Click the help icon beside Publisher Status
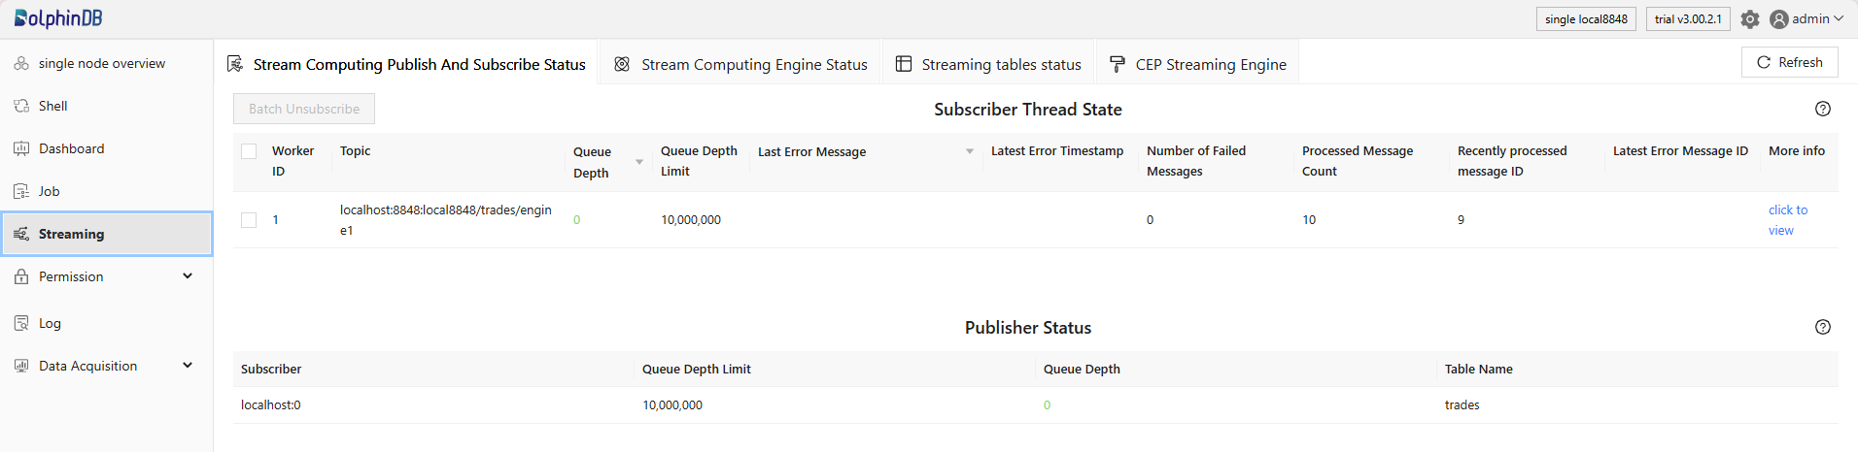Viewport: 1858px width, 452px height. pyautogui.click(x=1823, y=327)
